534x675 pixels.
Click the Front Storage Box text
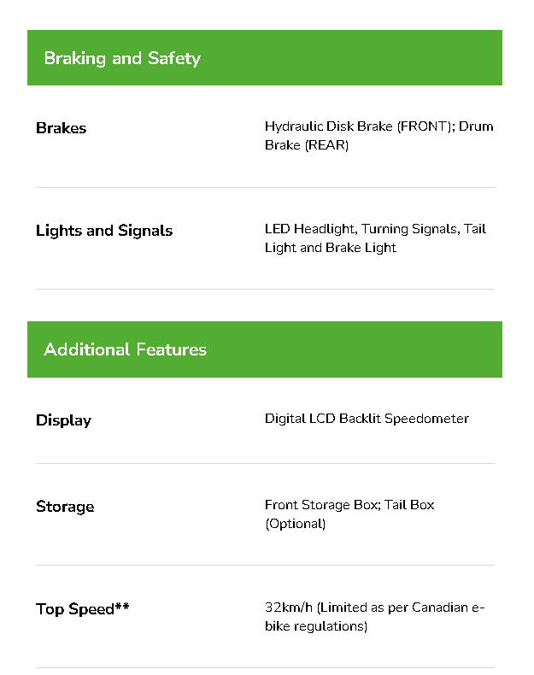[x=320, y=505]
